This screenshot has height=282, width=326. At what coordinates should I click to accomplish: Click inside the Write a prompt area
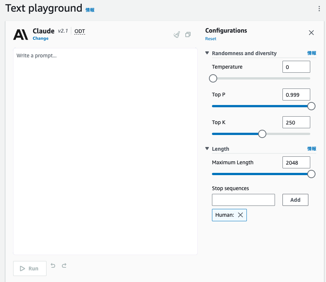pos(105,151)
